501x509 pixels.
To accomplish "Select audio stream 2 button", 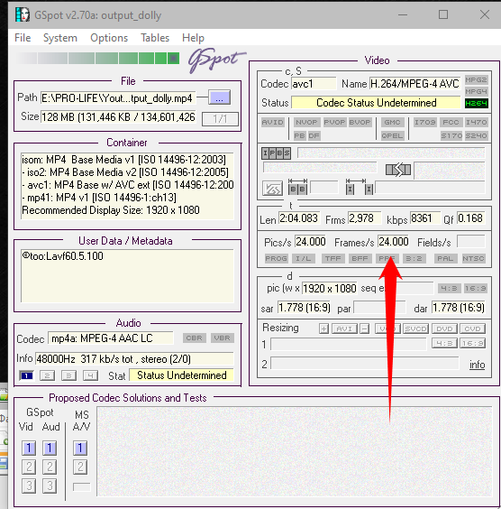I will [x=48, y=376].
